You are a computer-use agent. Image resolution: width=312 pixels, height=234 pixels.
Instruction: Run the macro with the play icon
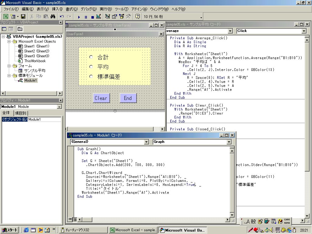pos(79,17)
